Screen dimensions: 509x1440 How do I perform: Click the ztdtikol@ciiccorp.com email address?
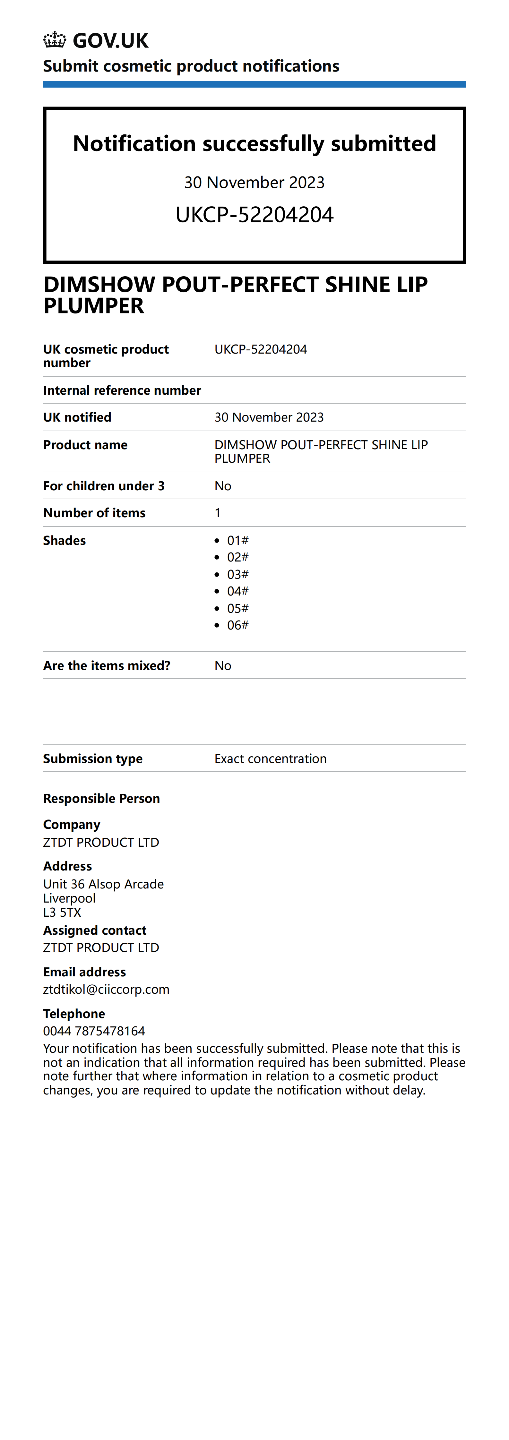click(106, 990)
